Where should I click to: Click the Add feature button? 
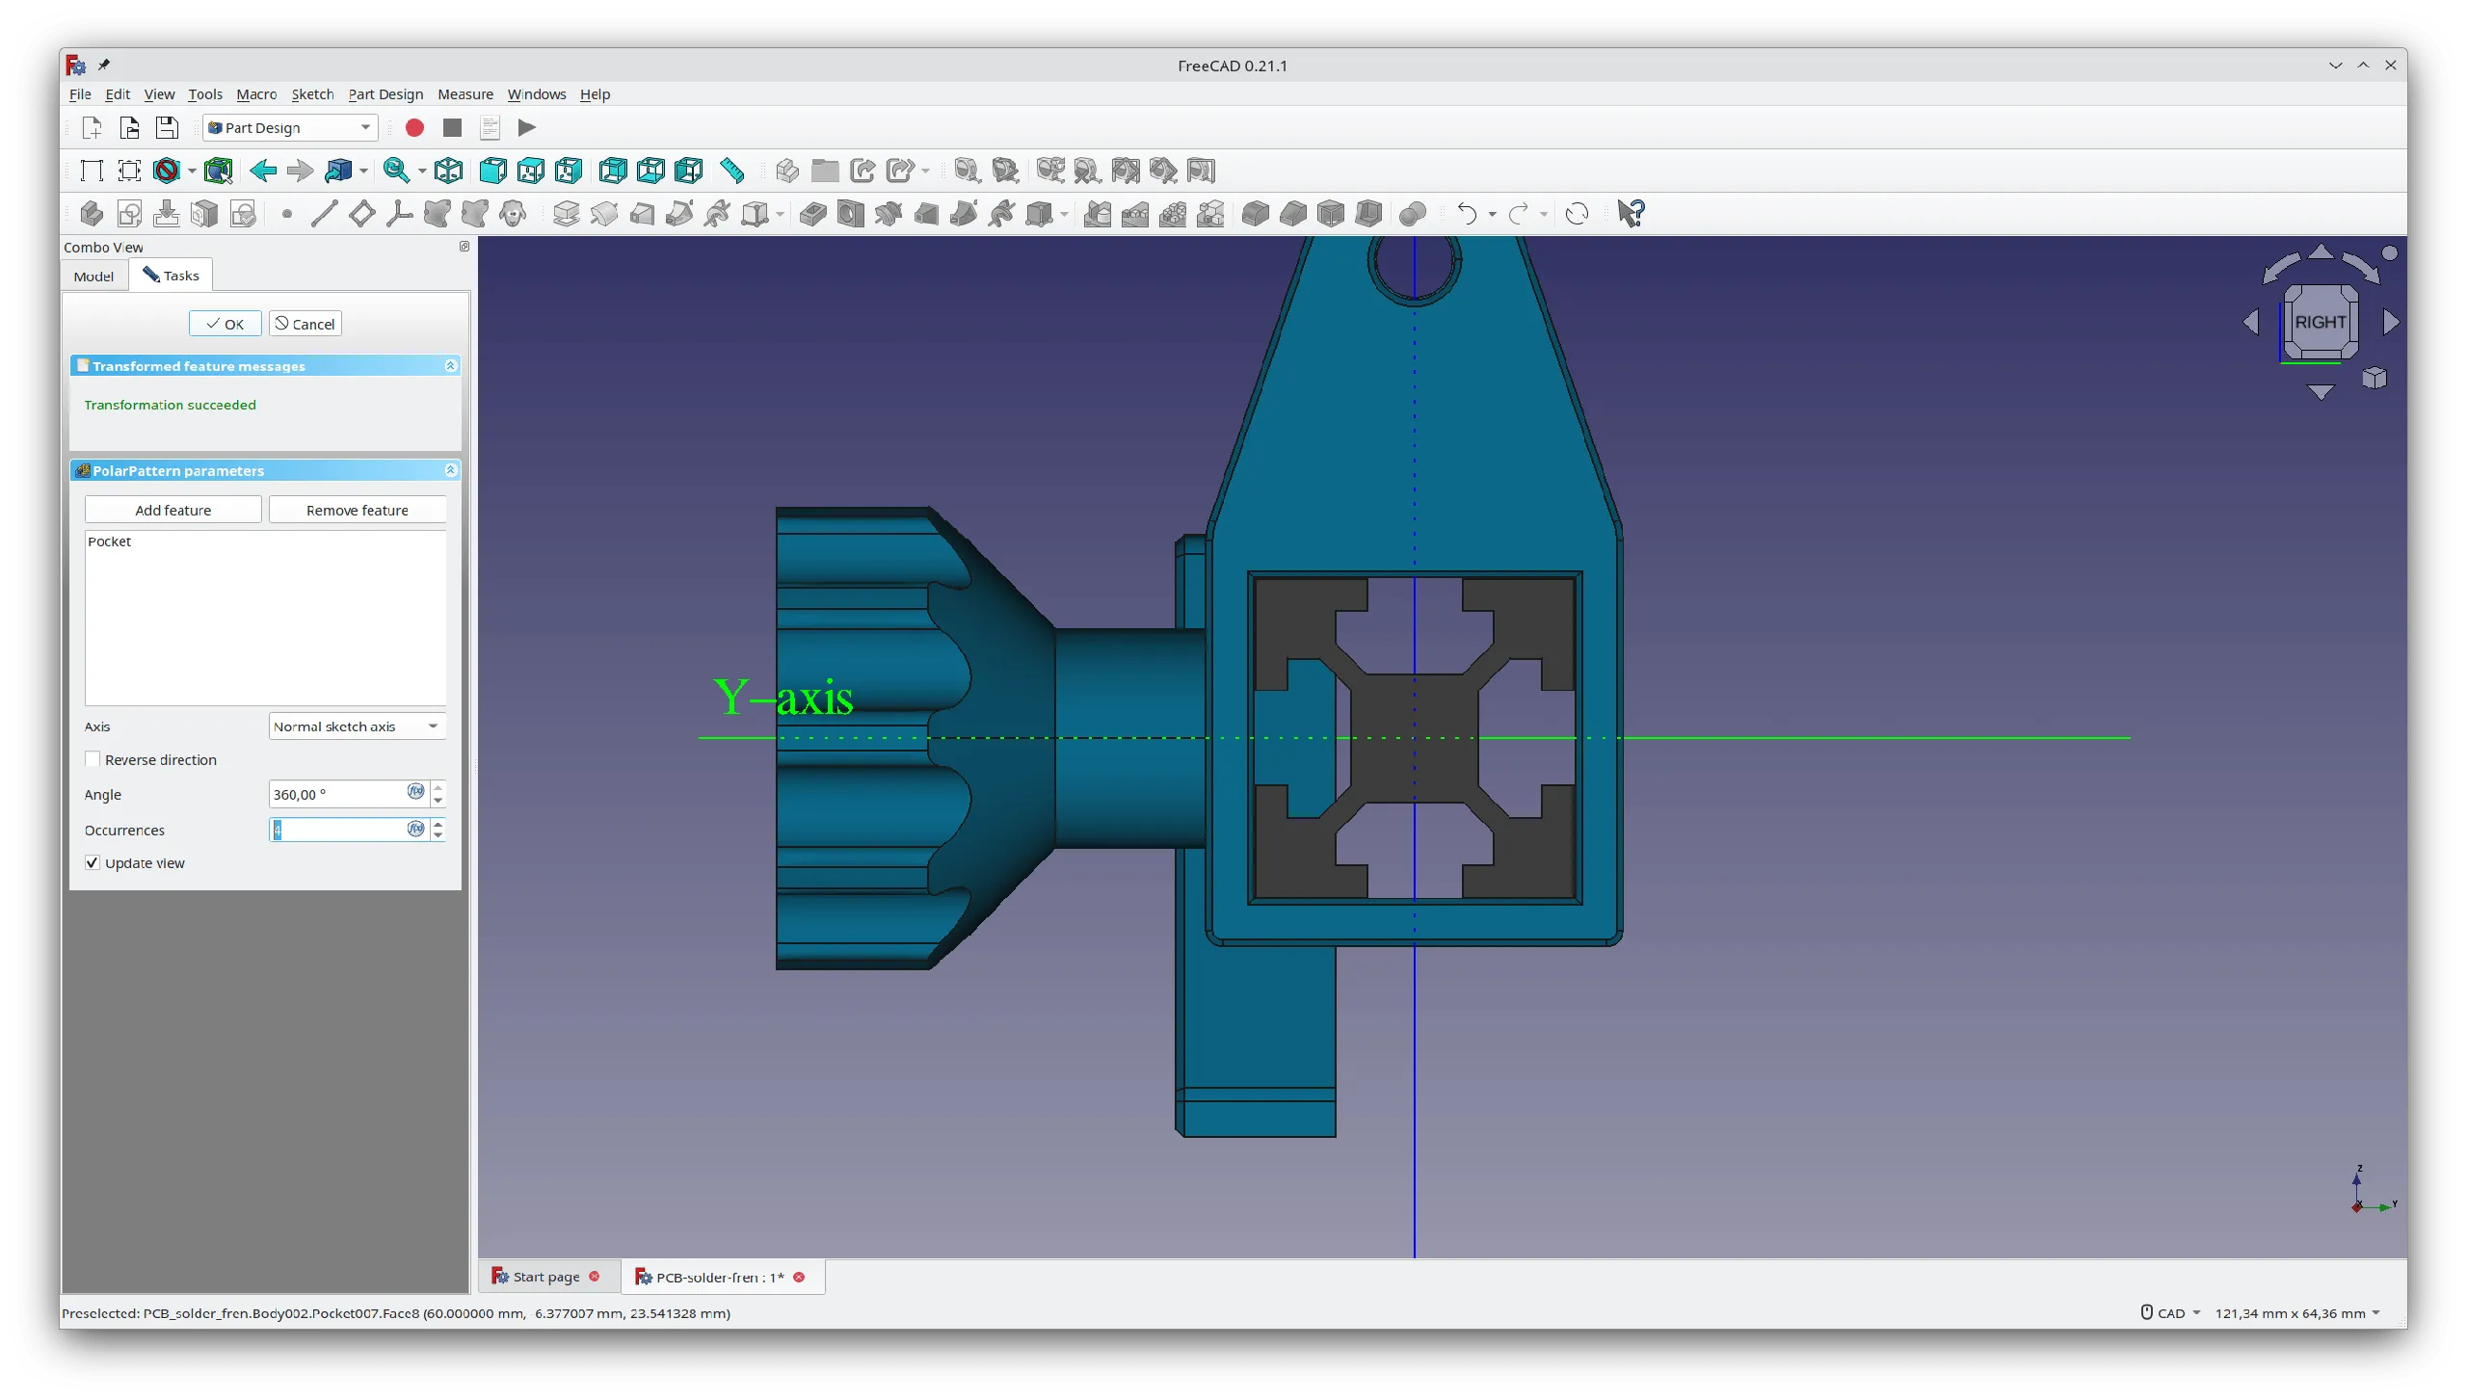tap(172, 510)
